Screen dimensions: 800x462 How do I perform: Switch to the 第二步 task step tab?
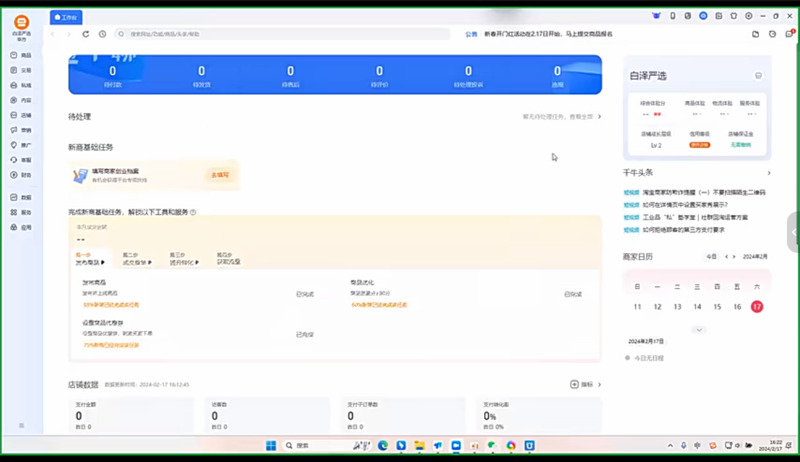[x=136, y=259]
